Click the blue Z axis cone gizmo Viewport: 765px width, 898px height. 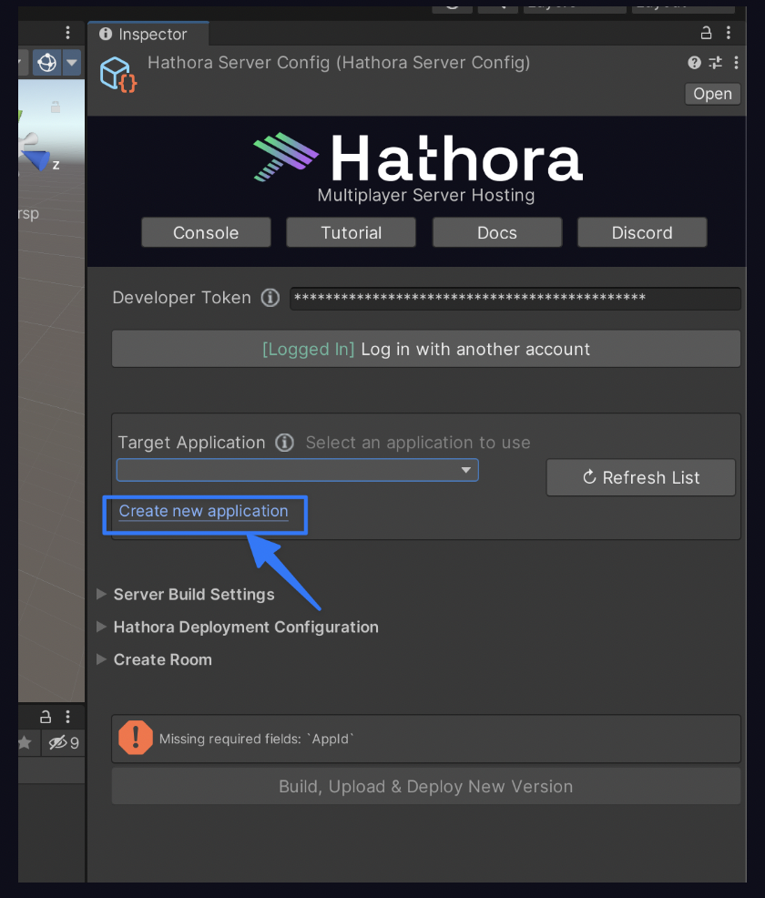tap(36, 159)
